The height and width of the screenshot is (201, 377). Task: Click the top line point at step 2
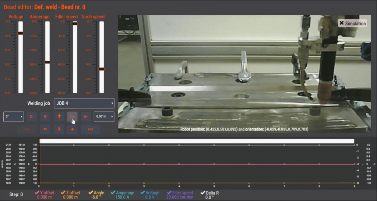click(x=109, y=145)
